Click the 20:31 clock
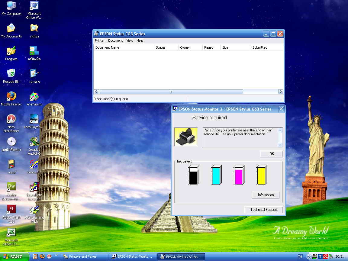 point(339,256)
